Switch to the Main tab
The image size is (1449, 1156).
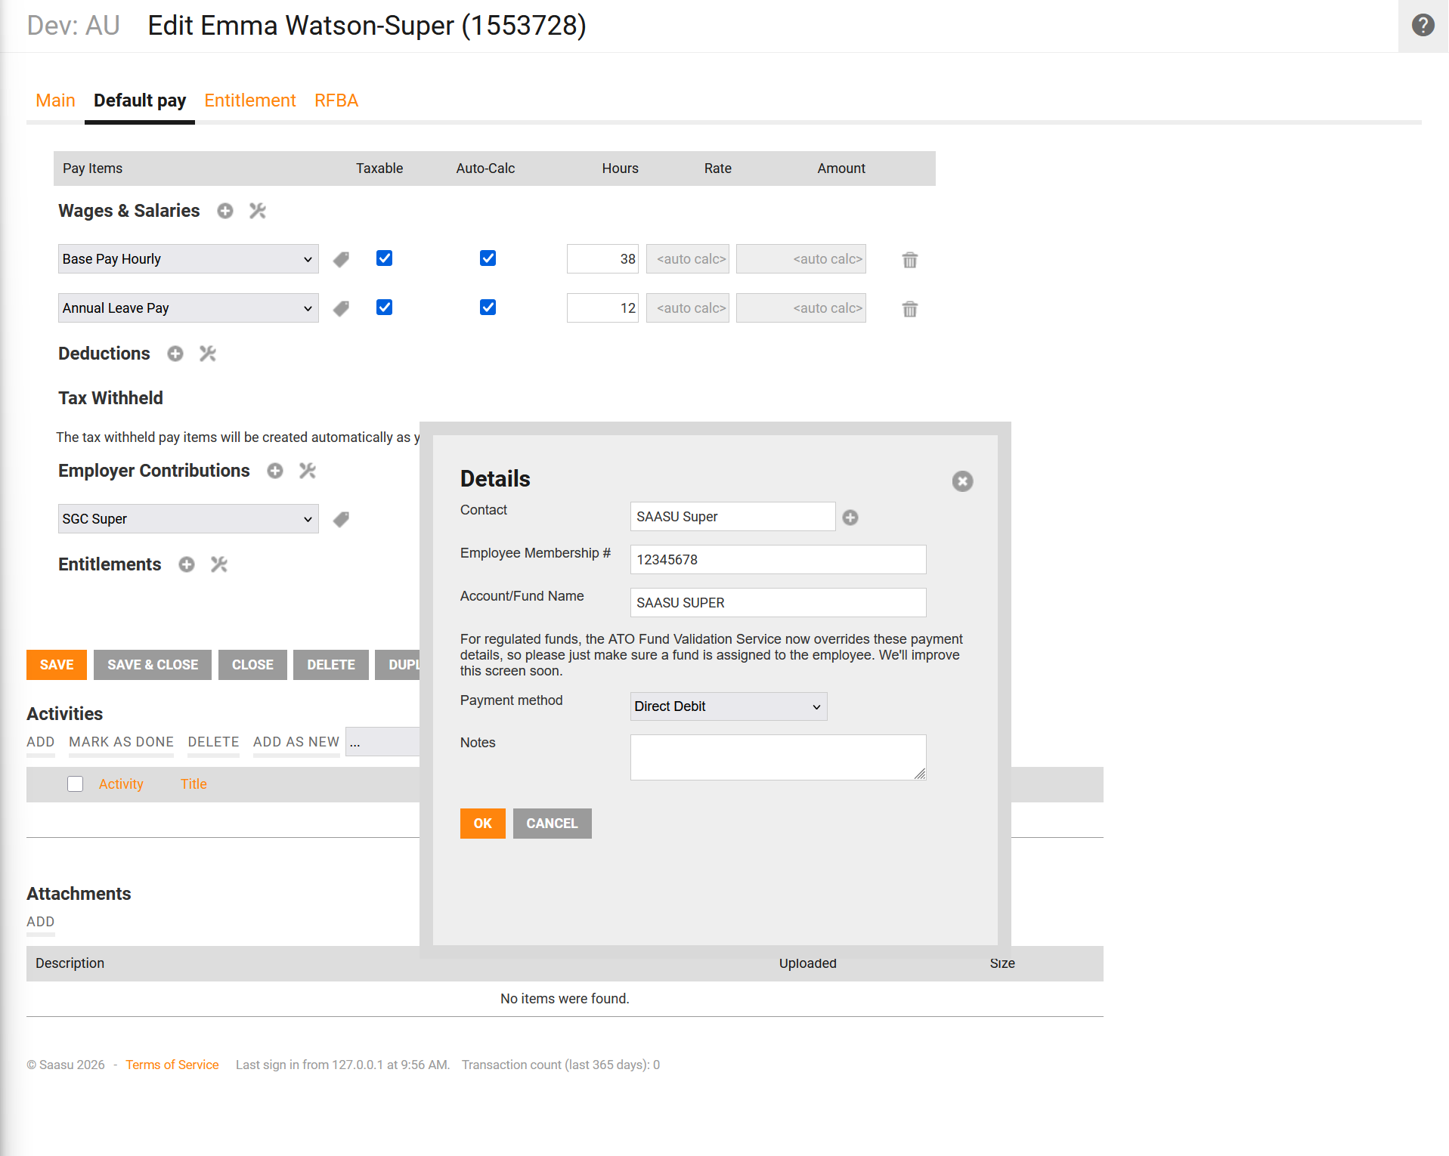point(55,100)
